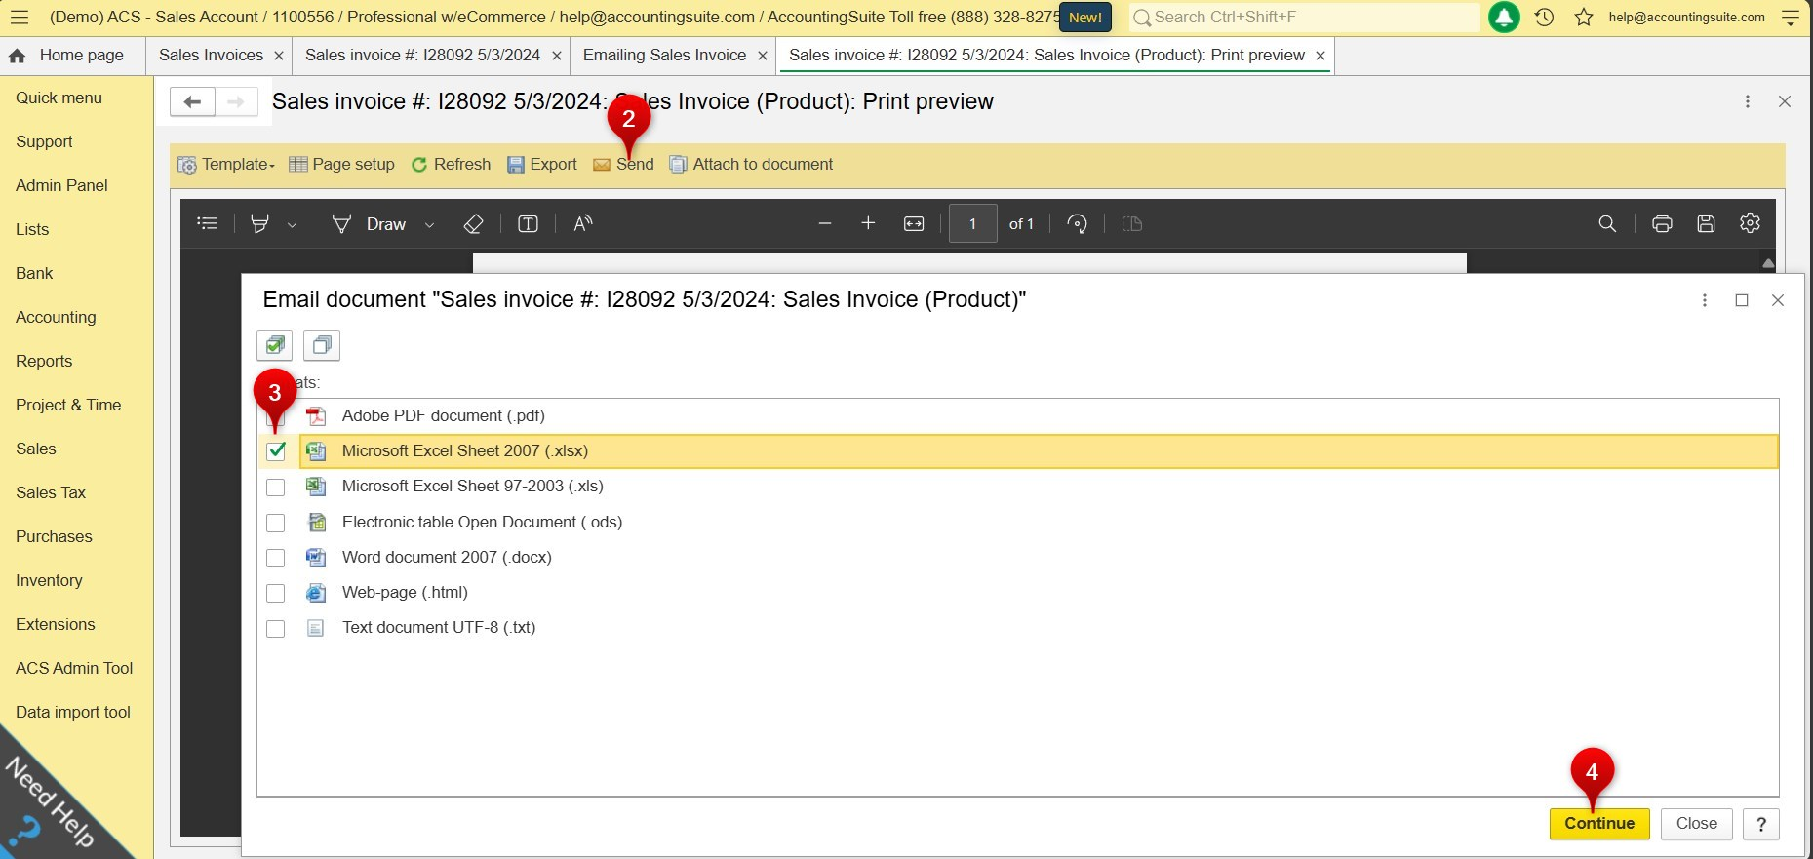Open the print preview more options menu
This screenshot has height=859, width=1813.
[x=1748, y=101]
